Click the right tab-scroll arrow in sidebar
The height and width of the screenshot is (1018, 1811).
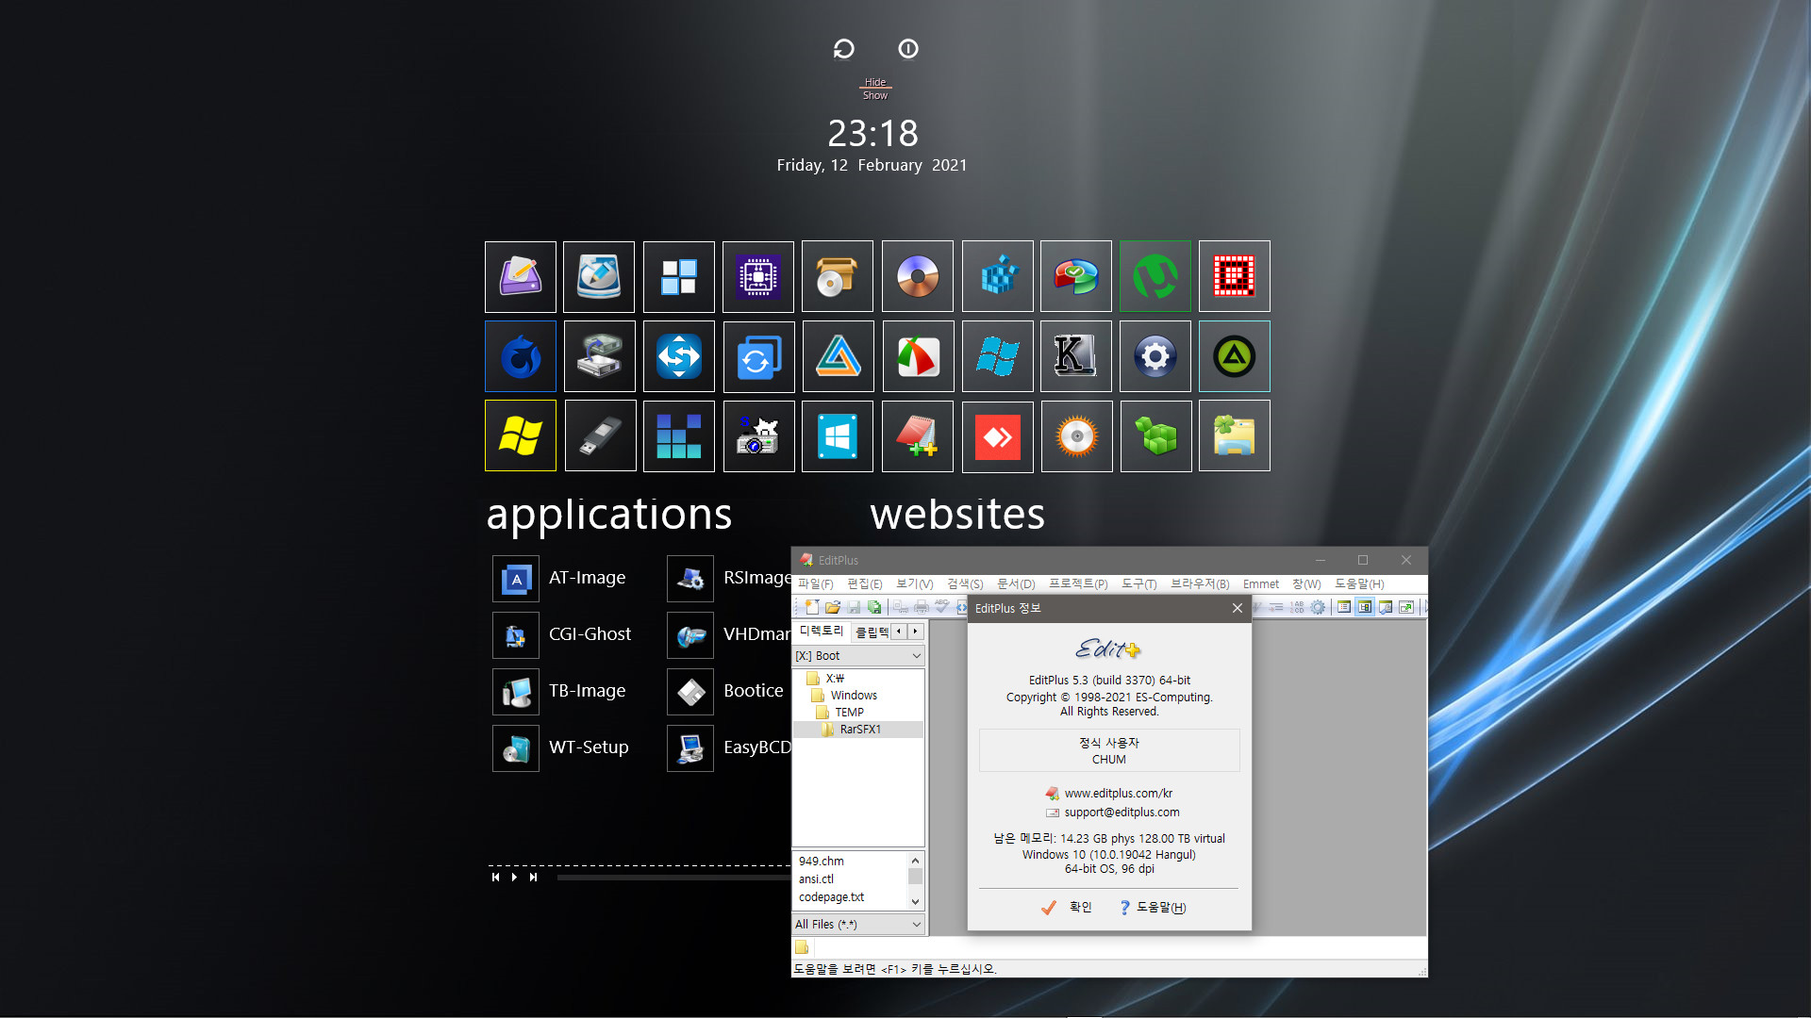pos(915,631)
